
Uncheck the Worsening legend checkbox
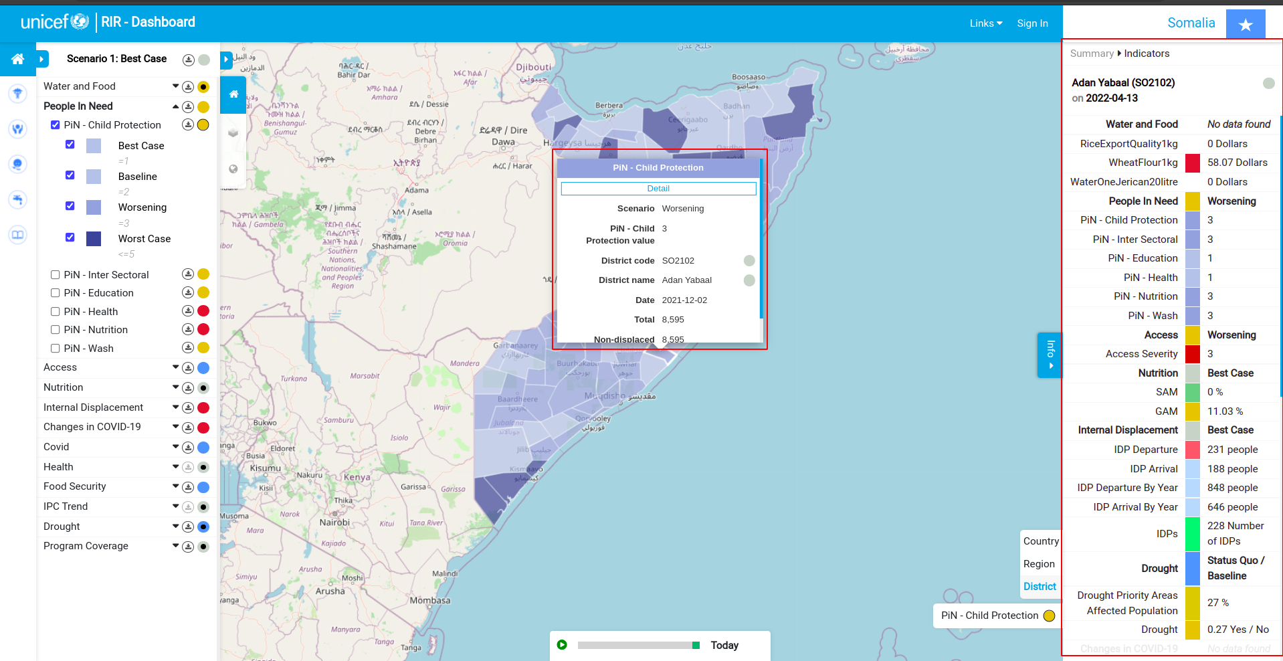pyautogui.click(x=70, y=206)
